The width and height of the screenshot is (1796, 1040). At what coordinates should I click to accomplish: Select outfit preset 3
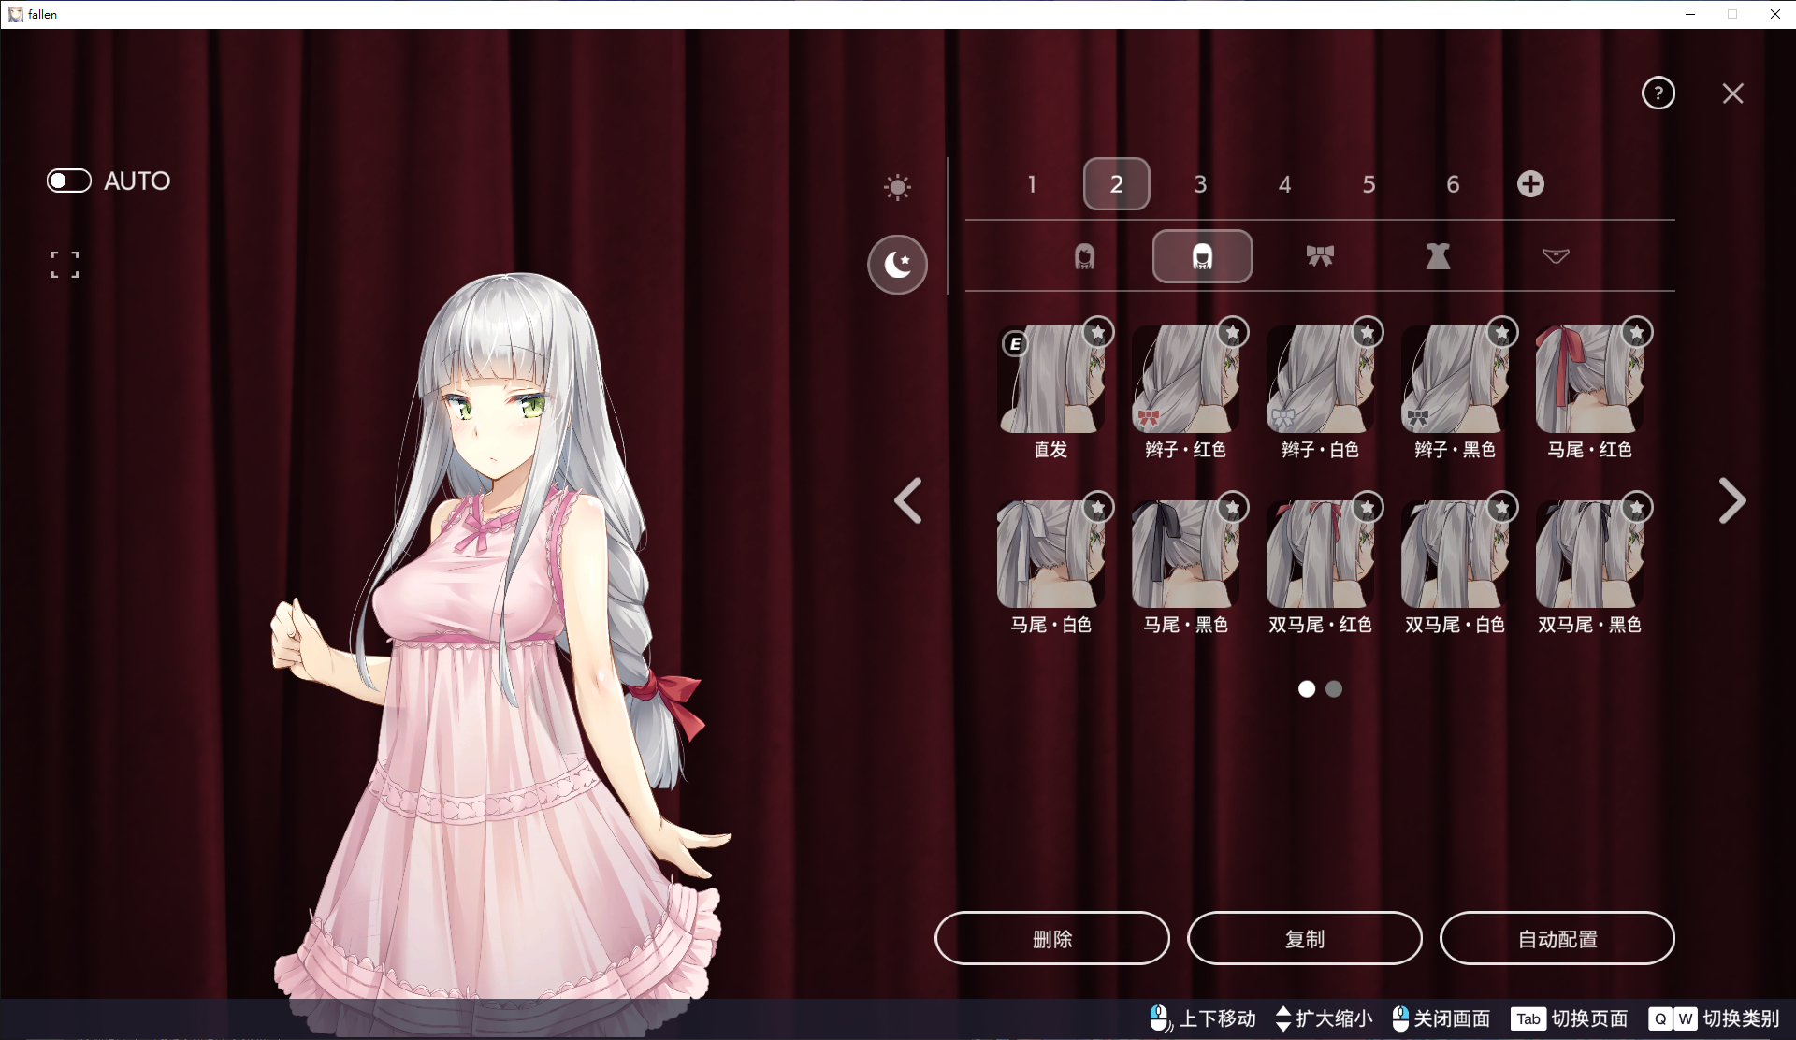point(1200,184)
